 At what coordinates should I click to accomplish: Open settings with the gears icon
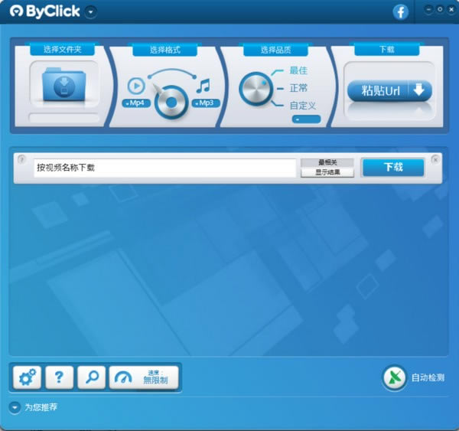pyautogui.click(x=28, y=377)
